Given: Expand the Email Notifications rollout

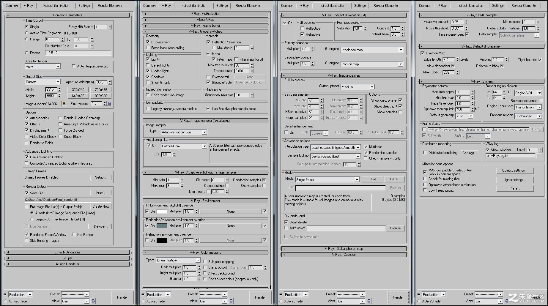Looking at the screenshot, I should coord(67,252).
